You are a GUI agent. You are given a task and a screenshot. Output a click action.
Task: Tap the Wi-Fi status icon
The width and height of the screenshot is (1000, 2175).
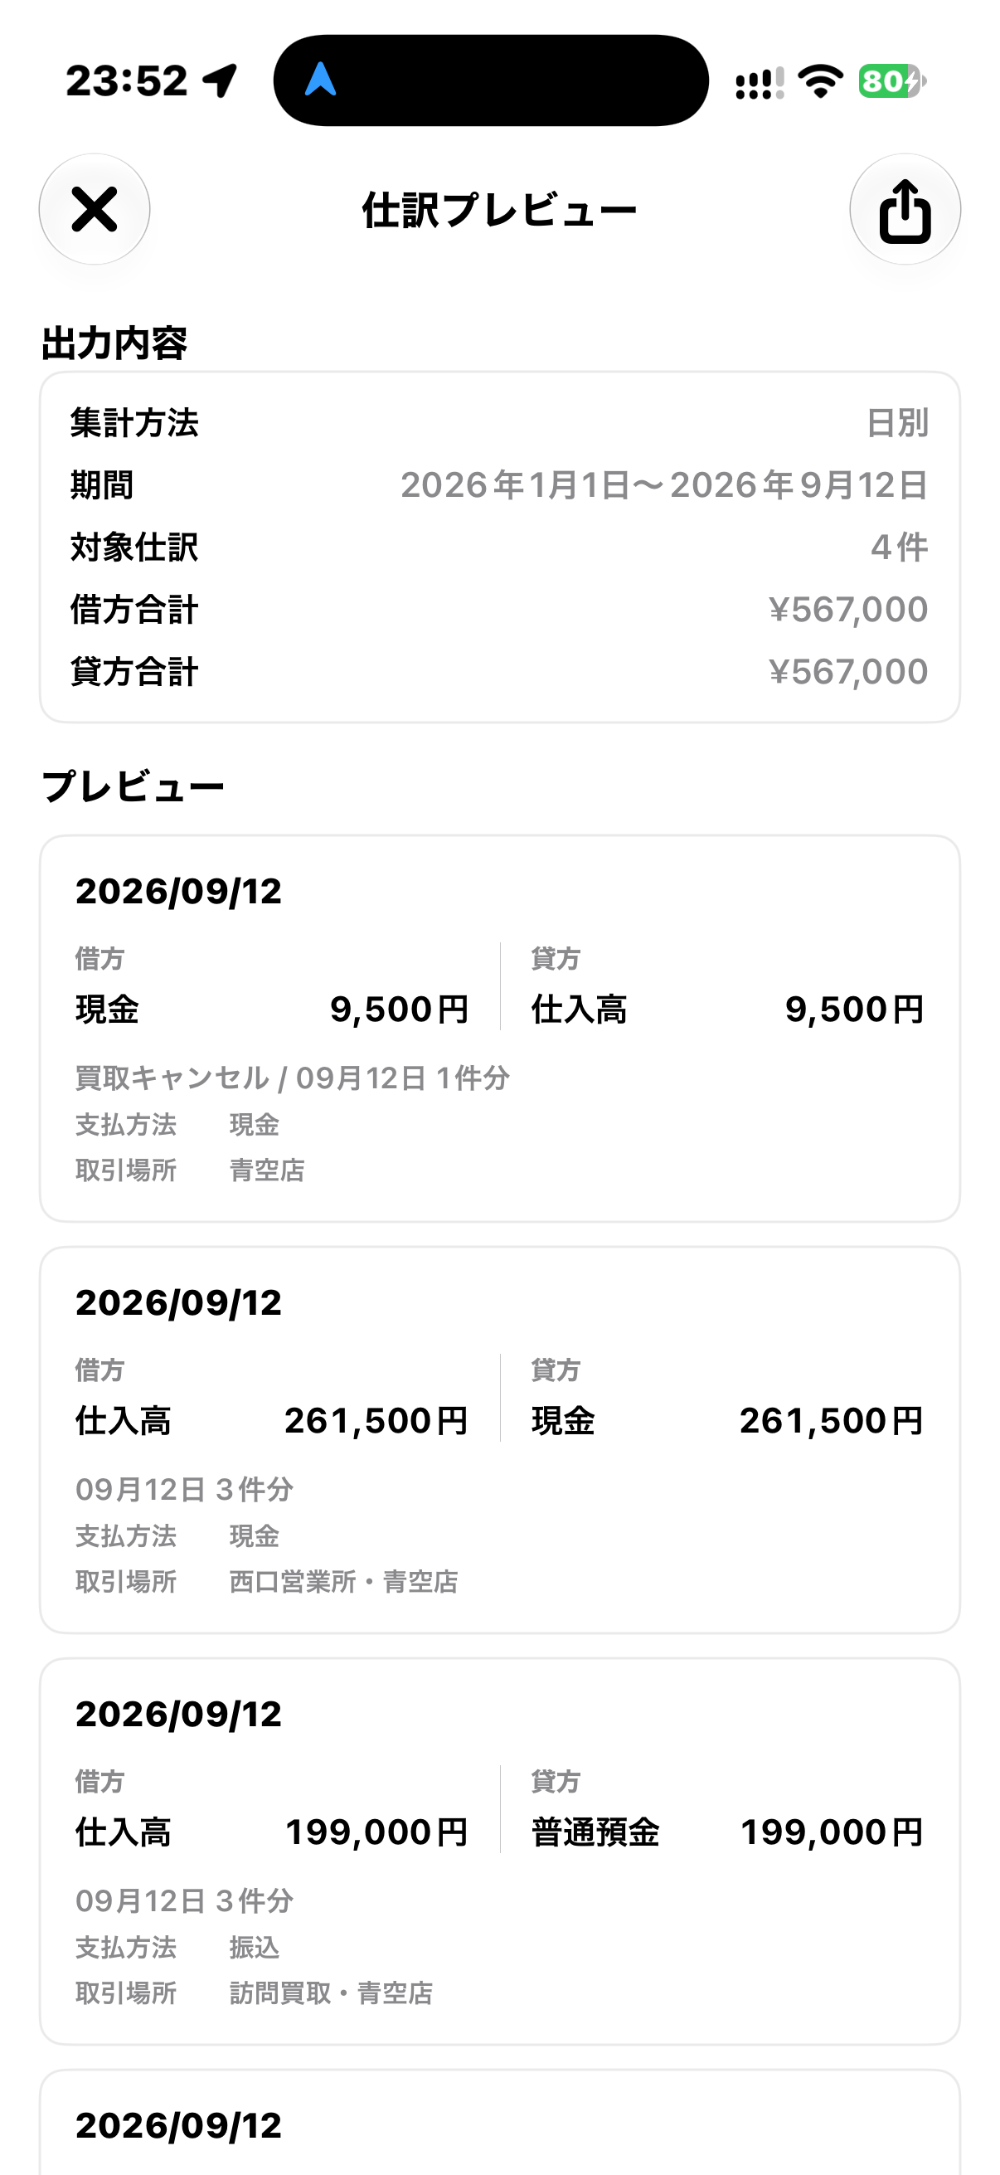[820, 81]
